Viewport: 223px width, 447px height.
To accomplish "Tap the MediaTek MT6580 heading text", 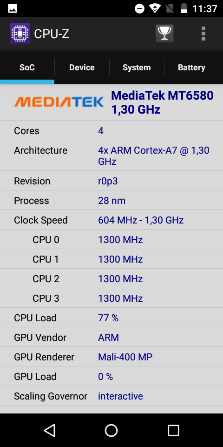I will [x=162, y=102].
